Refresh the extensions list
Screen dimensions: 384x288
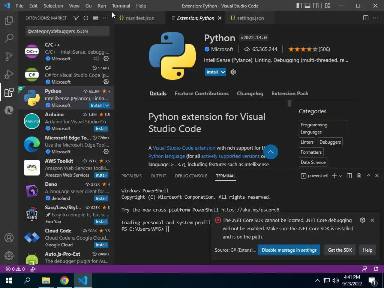pyautogui.click(x=86, y=18)
